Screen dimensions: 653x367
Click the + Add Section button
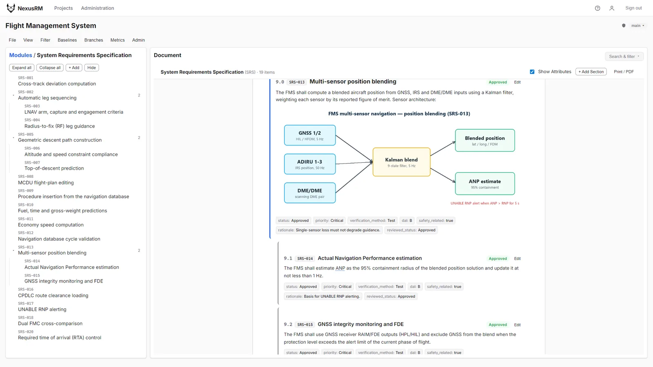click(591, 72)
